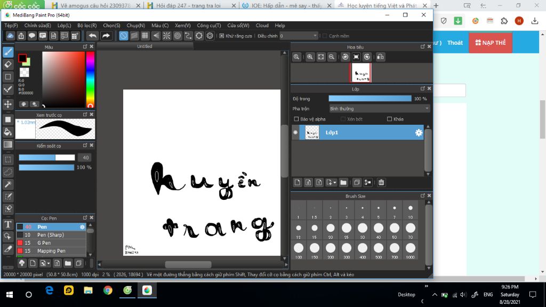Open the Lớp(L) menu
This screenshot has width=546, height=307.
[x=65, y=26]
